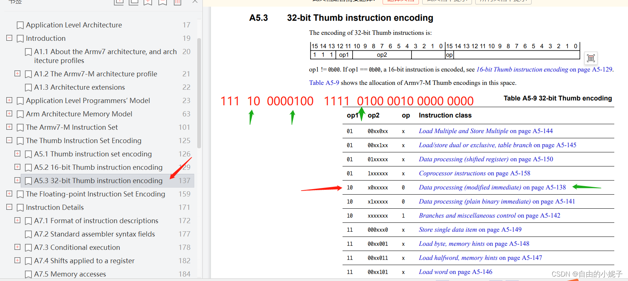Click the Table A5-9 link

click(x=324, y=83)
